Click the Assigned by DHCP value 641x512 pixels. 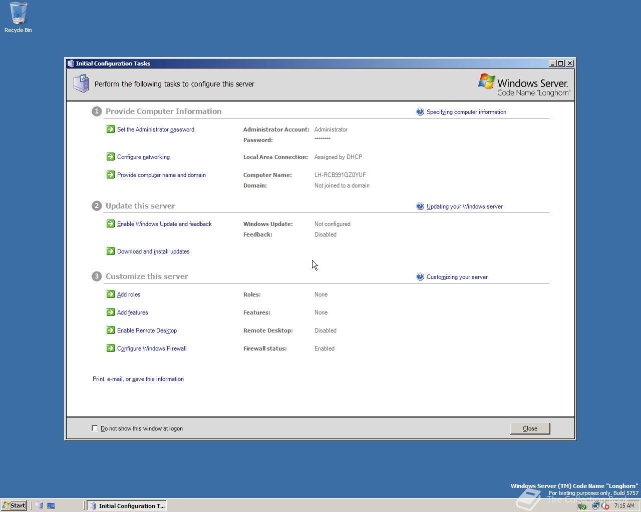click(x=338, y=157)
